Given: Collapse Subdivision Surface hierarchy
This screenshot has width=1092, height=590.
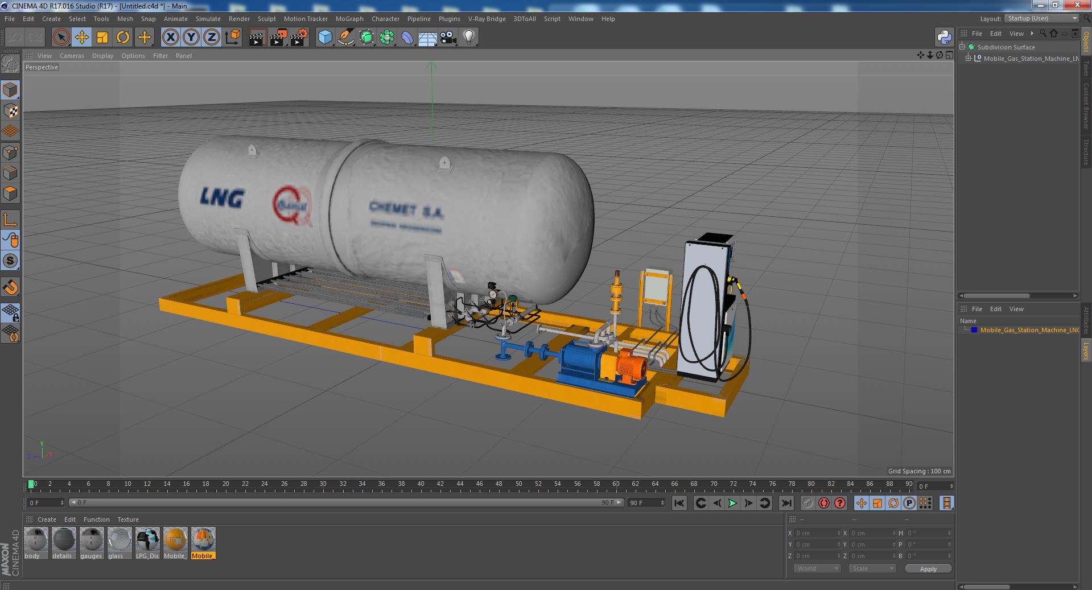Looking at the screenshot, I should pyautogui.click(x=962, y=47).
